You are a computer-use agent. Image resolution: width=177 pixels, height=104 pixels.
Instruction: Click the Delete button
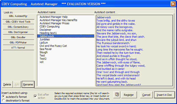7,84
